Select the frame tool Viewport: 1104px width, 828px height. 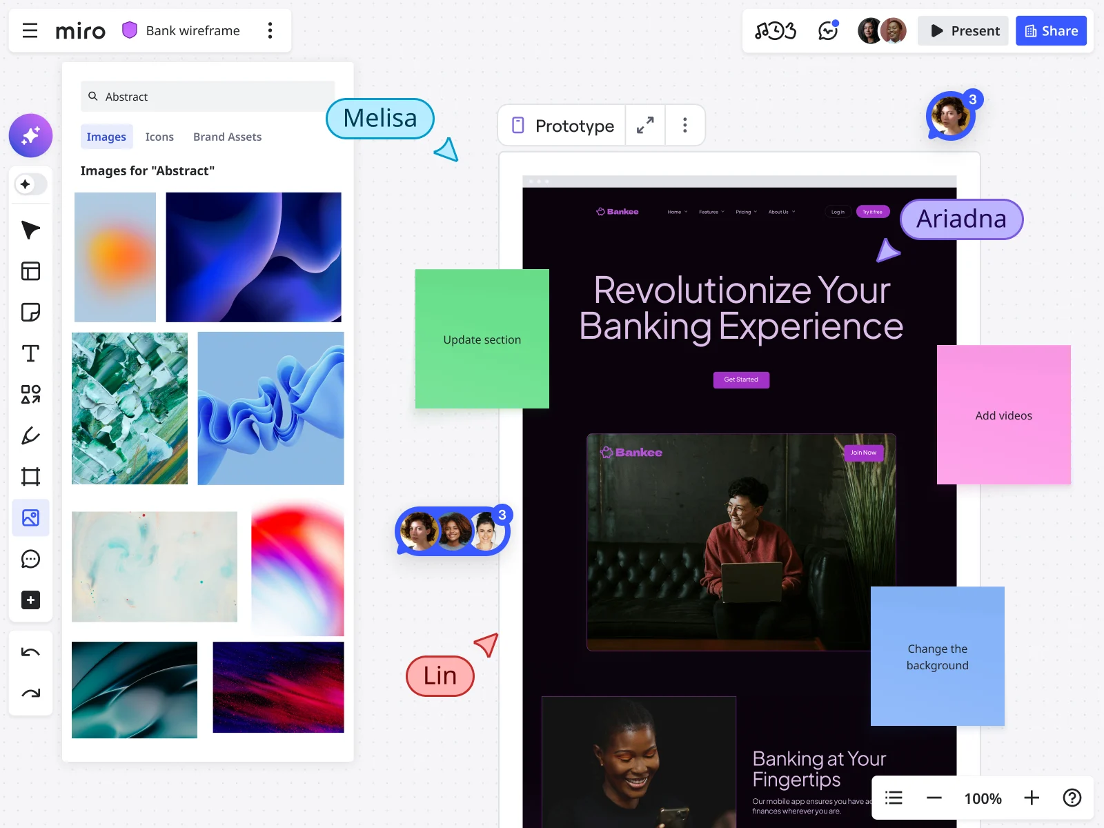30,476
